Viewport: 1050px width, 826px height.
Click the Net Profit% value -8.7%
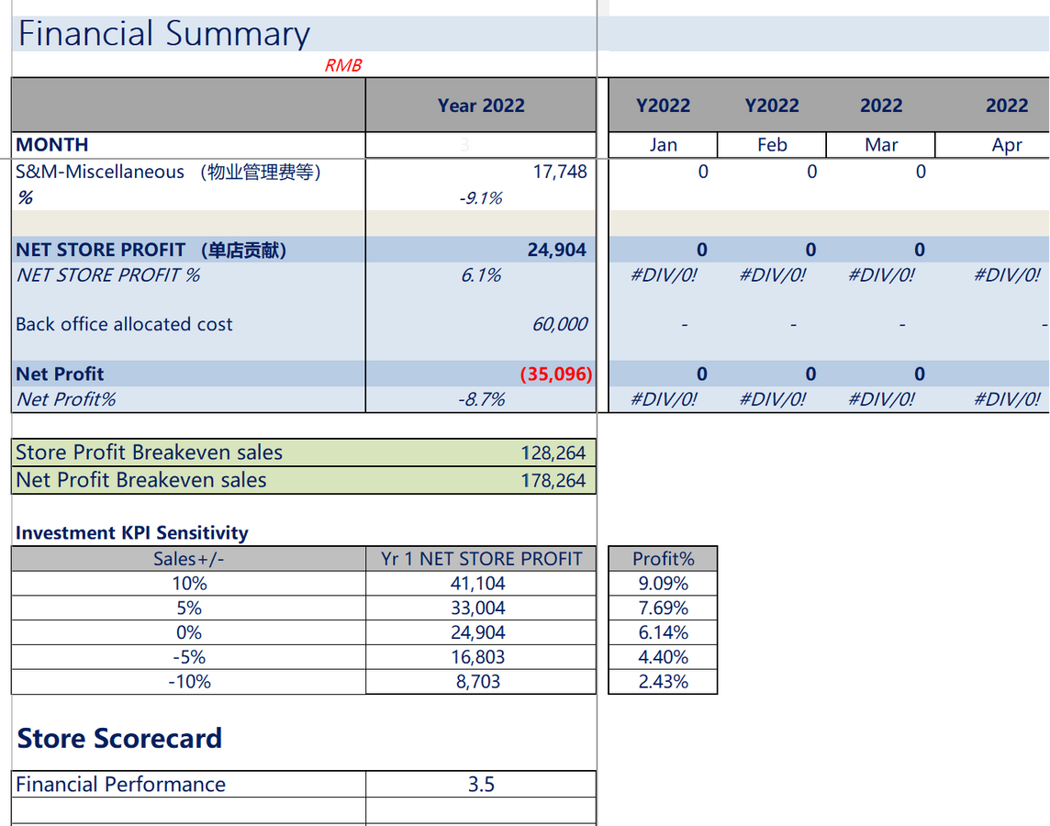tap(481, 399)
